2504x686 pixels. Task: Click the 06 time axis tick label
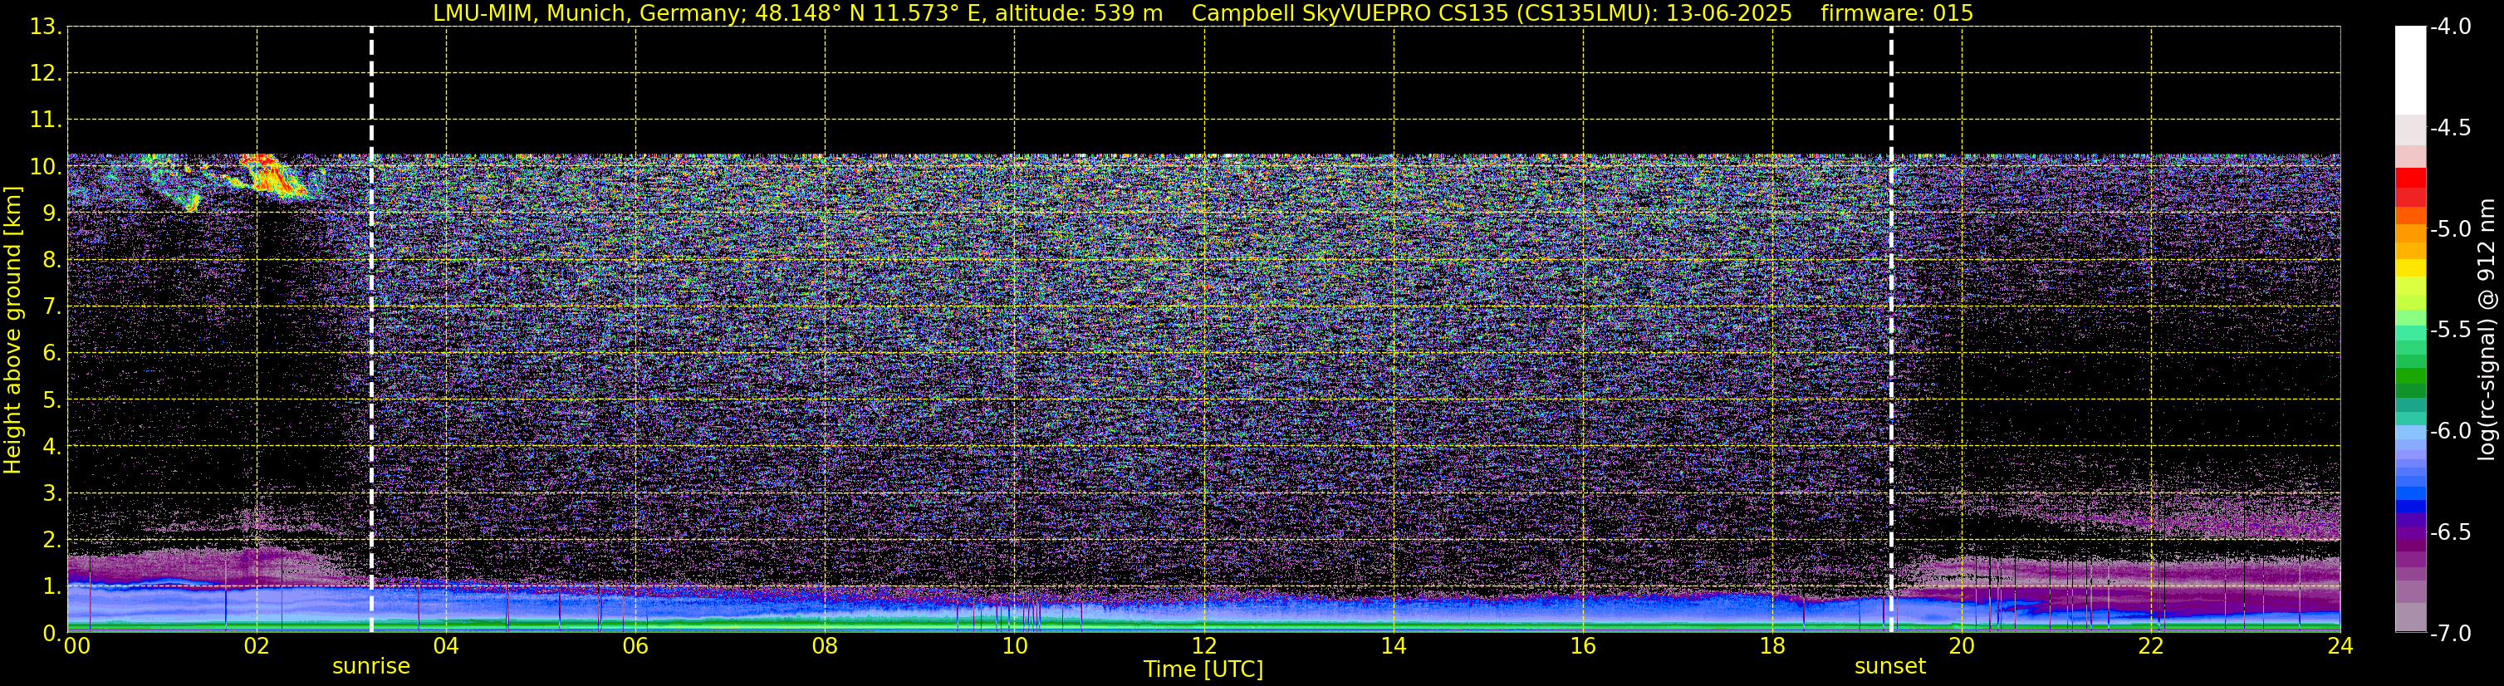click(x=635, y=646)
